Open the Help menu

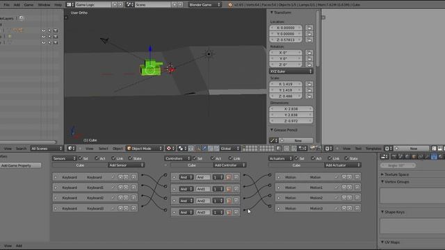(58, 5)
